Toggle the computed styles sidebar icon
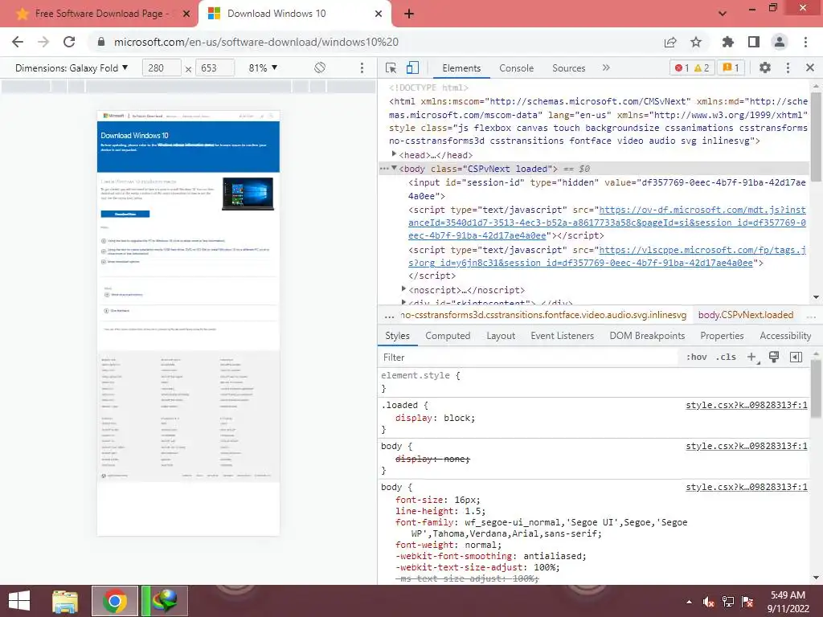Screen dimensions: 823x617 [796, 358]
